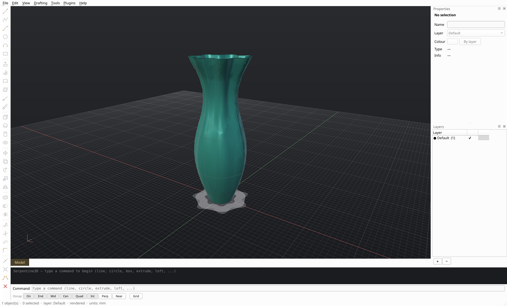Activate the Loft surface tool
507x306 pixels.
[x=5, y=81]
